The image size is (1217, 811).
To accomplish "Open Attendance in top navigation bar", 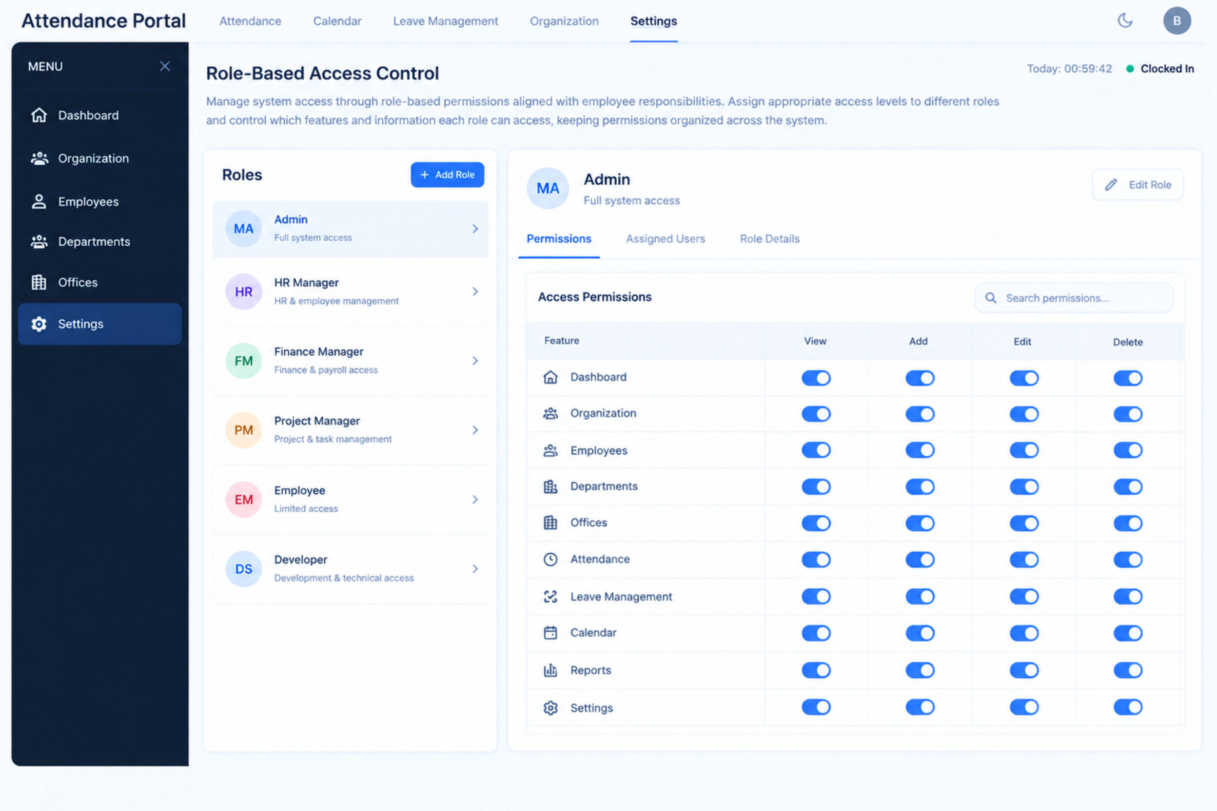I will [x=250, y=21].
